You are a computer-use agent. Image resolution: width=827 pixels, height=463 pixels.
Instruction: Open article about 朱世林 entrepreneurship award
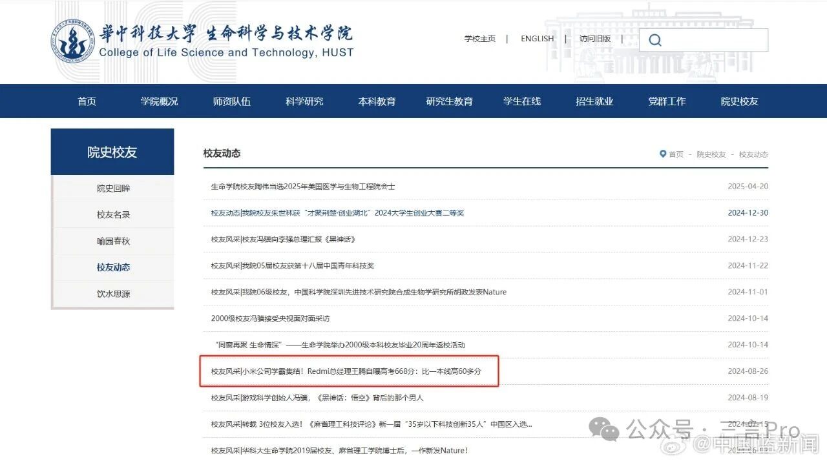point(337,213)
